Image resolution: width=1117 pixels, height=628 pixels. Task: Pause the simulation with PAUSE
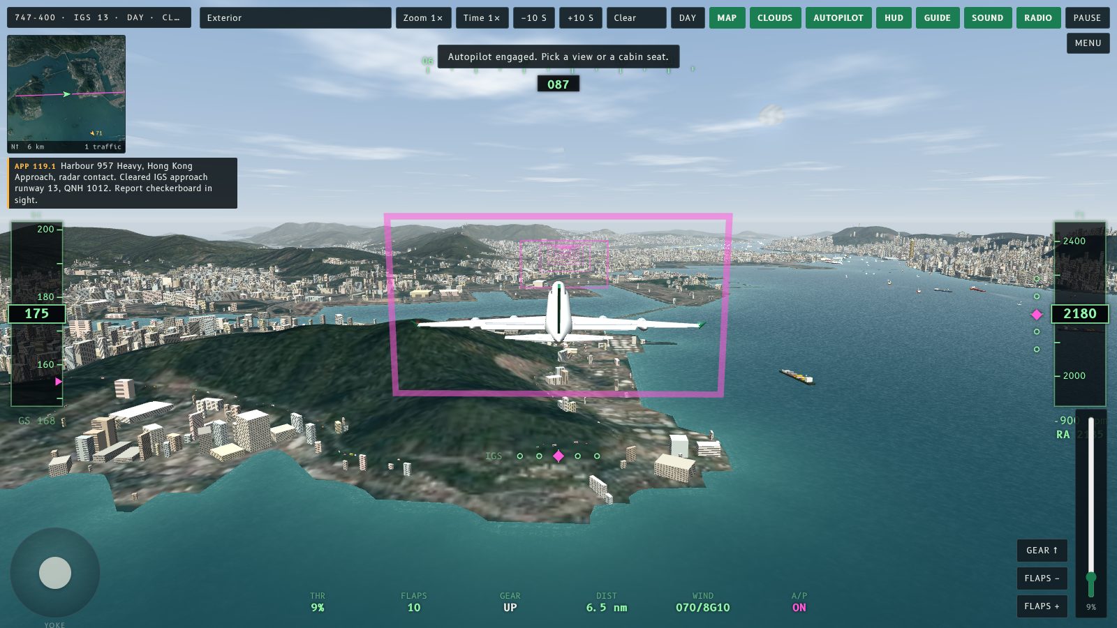pyautogui.click(x=1087, y=18)
